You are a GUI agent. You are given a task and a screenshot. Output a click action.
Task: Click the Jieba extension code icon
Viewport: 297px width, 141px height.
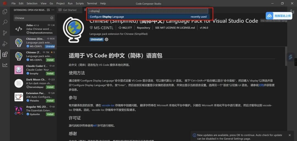(19, 29)
